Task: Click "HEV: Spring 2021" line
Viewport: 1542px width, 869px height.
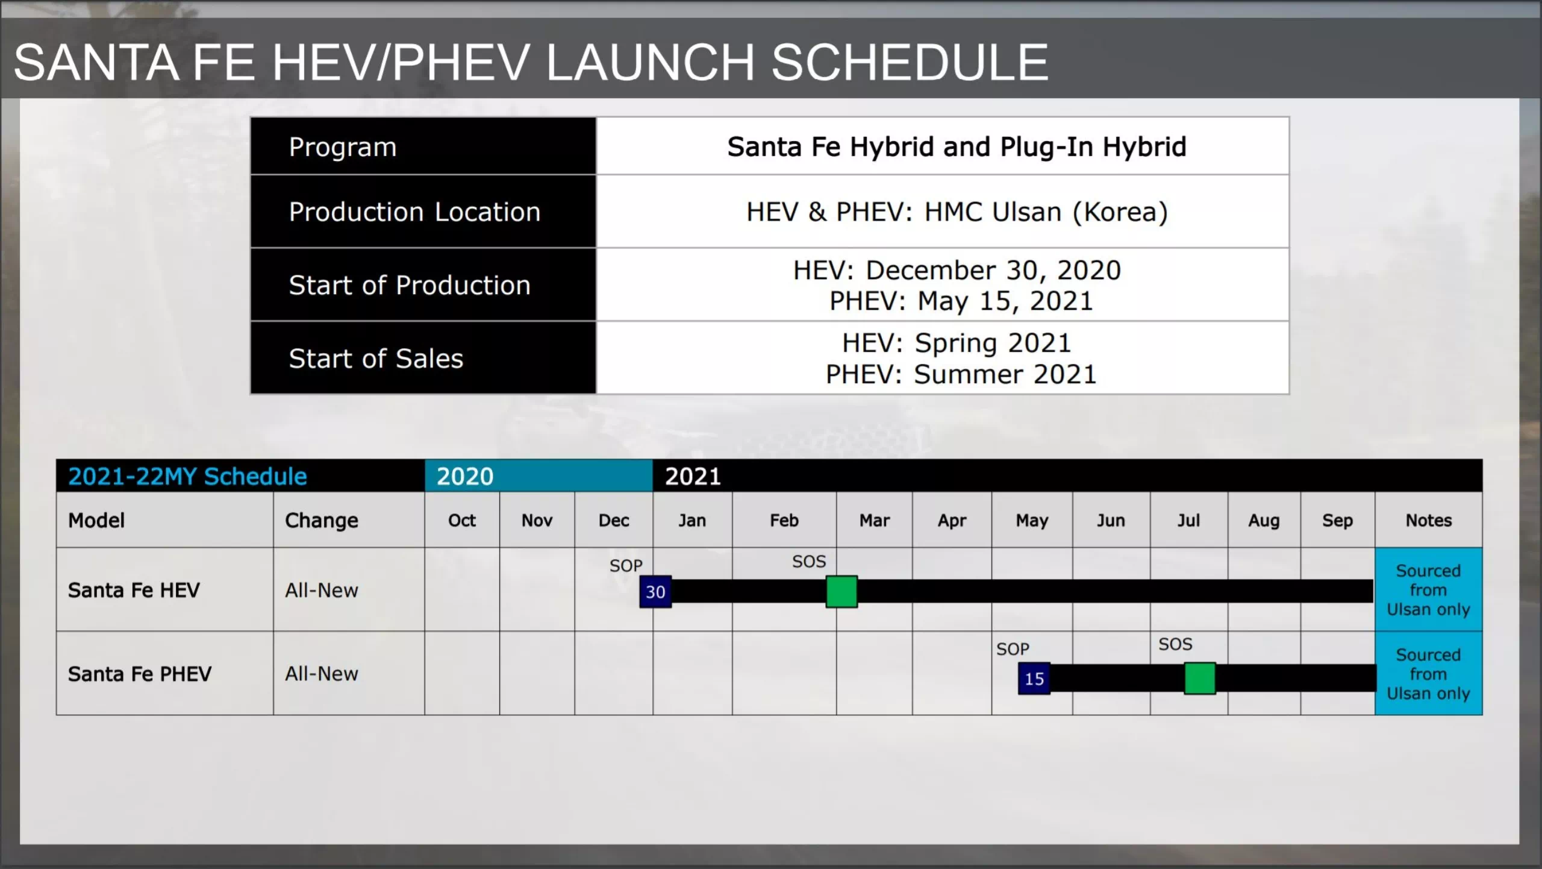Action: 957,344
